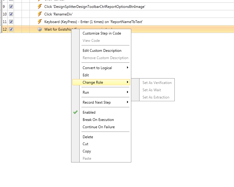Click the green checkmark beside Enabled
Screen dimensions: 234x187
coord(75,112)
